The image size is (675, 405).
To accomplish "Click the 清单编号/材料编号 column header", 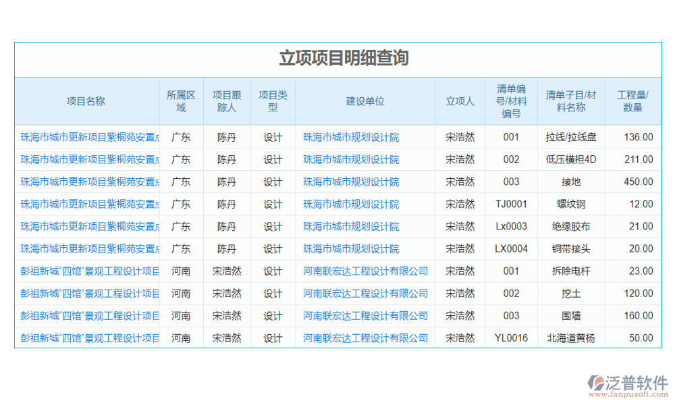I will pyautogui.click(x=511, y=101).
